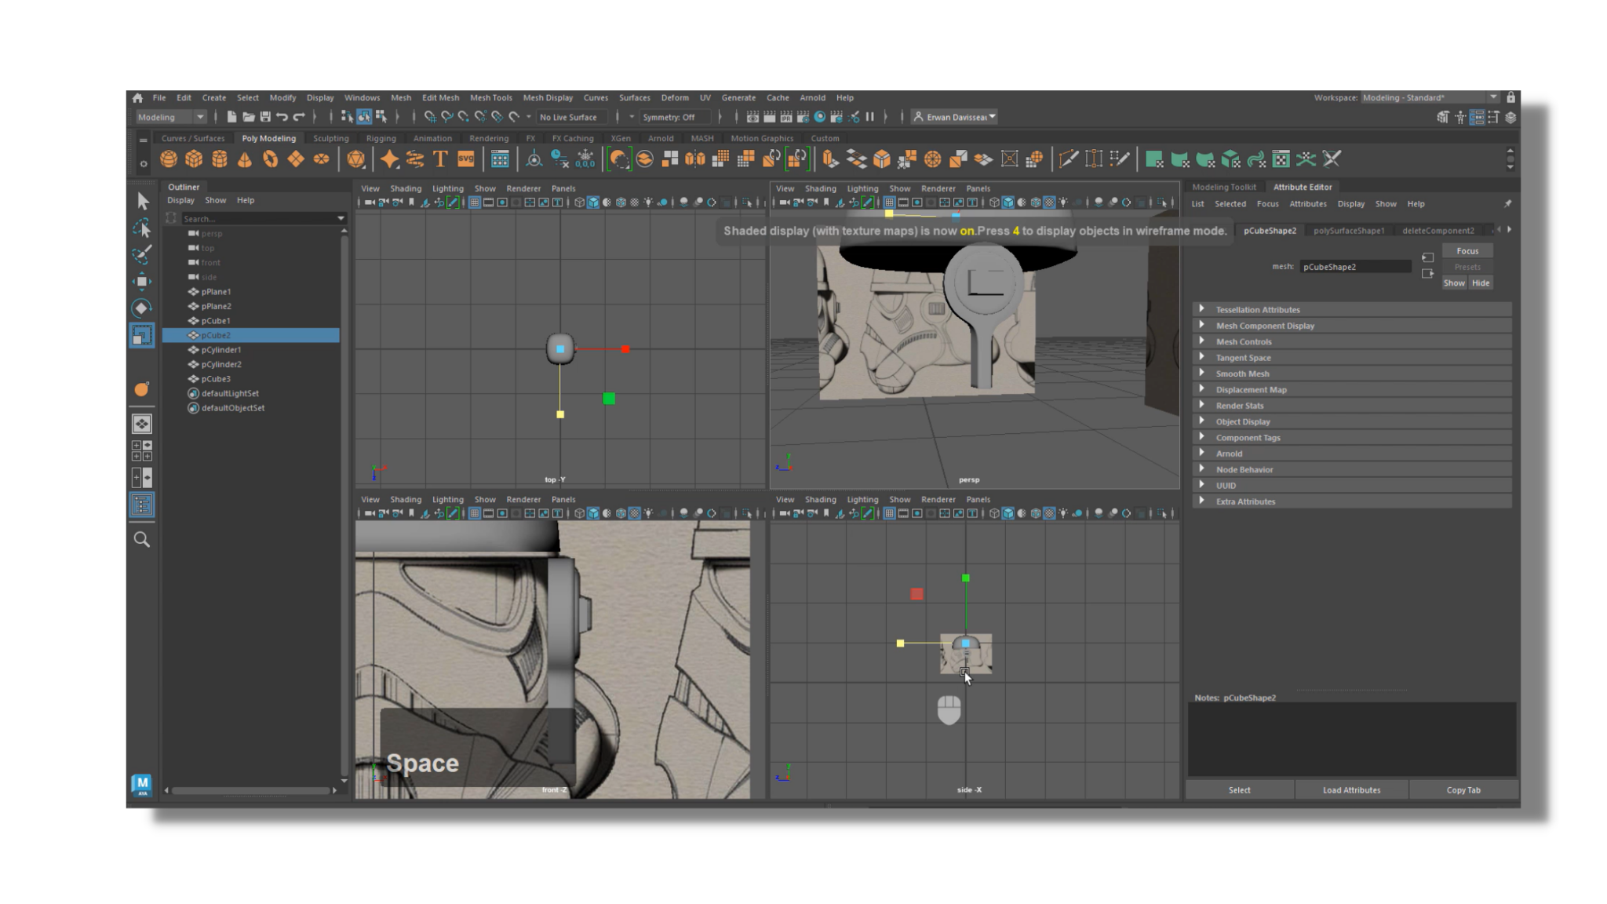Expand the Smooth Mesh section
This screenshot has width=1607, height=904.
click(1353, 374)
